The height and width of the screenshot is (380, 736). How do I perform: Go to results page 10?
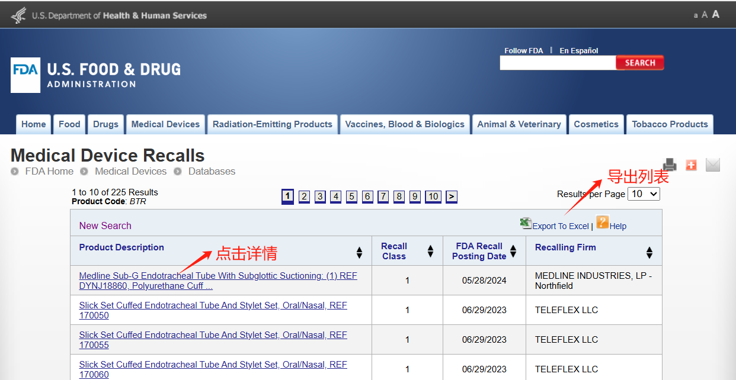433,197
